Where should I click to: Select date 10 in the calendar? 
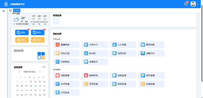(40, 86)
